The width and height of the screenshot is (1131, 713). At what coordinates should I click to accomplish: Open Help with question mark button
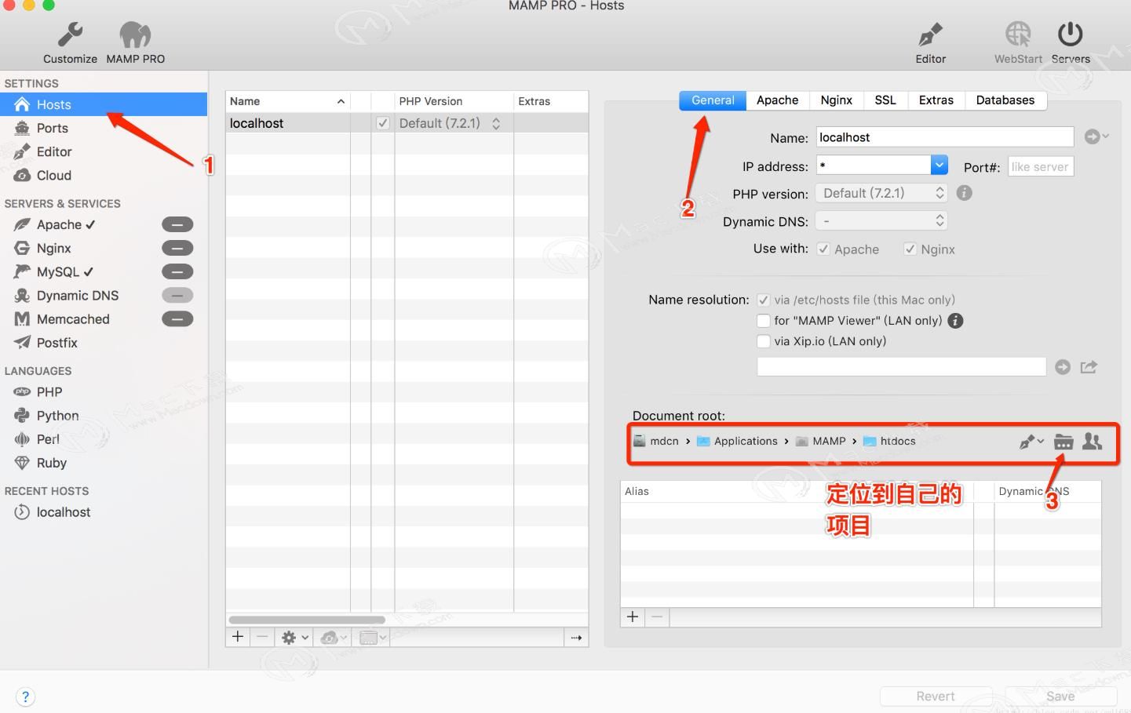pos(25,697)
